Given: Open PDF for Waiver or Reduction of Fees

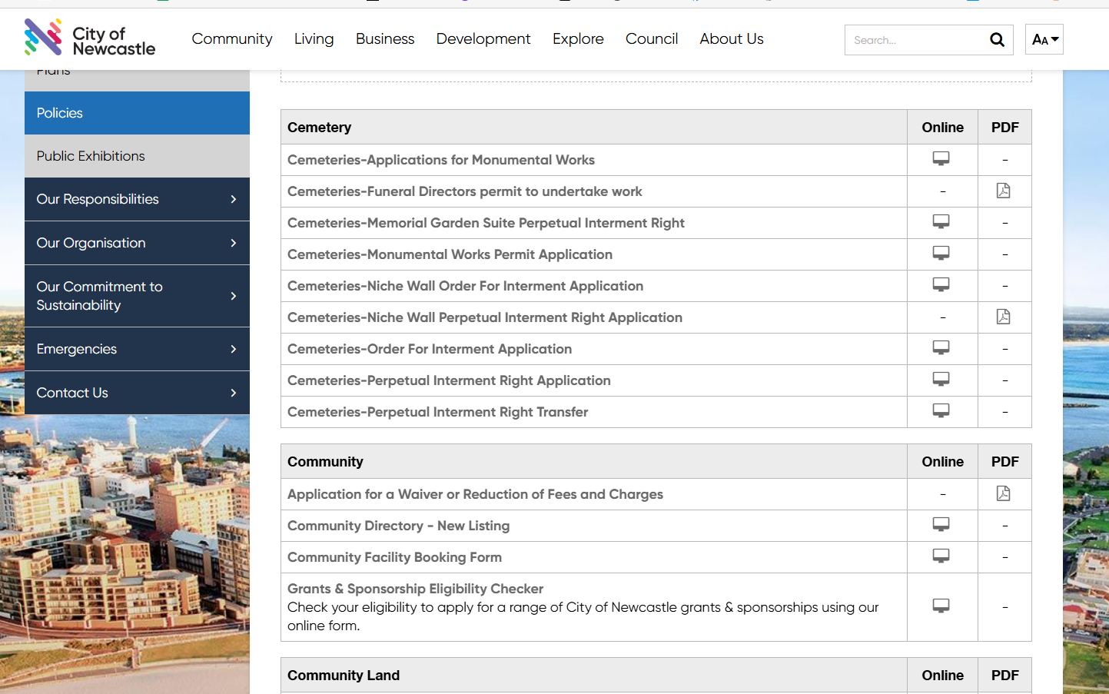Looking at the screenshot, I should (x=1004, y=493).
